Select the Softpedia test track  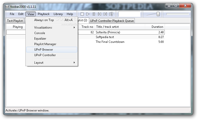pyautogui.click(x=105, y=37)
